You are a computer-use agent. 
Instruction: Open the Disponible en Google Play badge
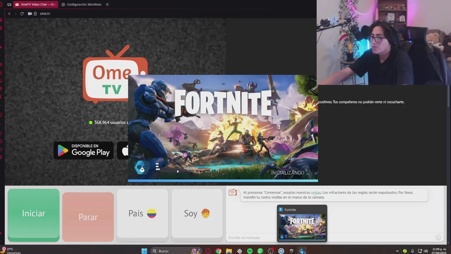point(84,150)
